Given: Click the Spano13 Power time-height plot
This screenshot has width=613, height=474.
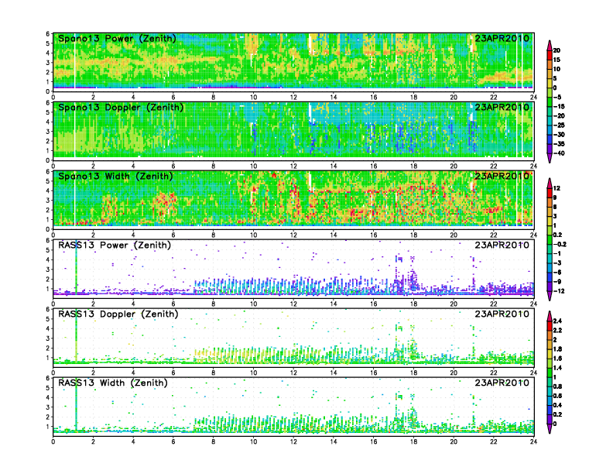Looking at the screenshot, I should tap(293, 63).
